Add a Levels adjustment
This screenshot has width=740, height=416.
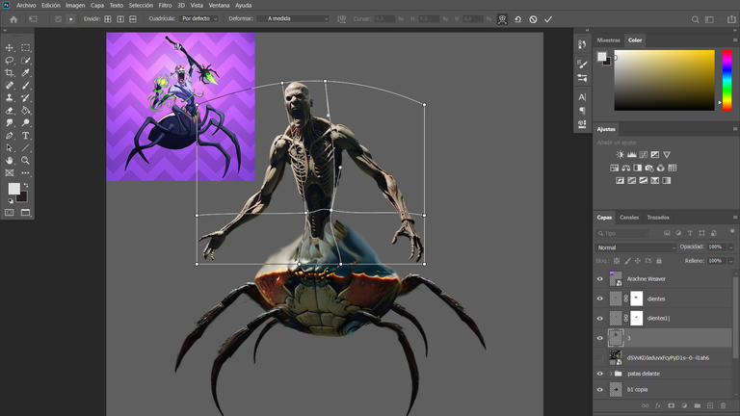click(x=631, y=155)
